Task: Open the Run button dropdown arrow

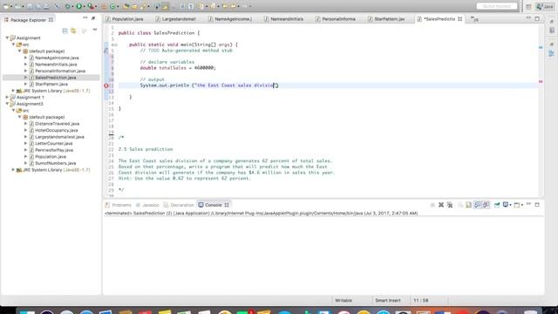Action: [85, 6]
